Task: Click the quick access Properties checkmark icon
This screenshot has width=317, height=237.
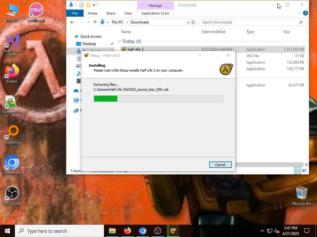Action: pyautogui.click(x=81, y=5)
